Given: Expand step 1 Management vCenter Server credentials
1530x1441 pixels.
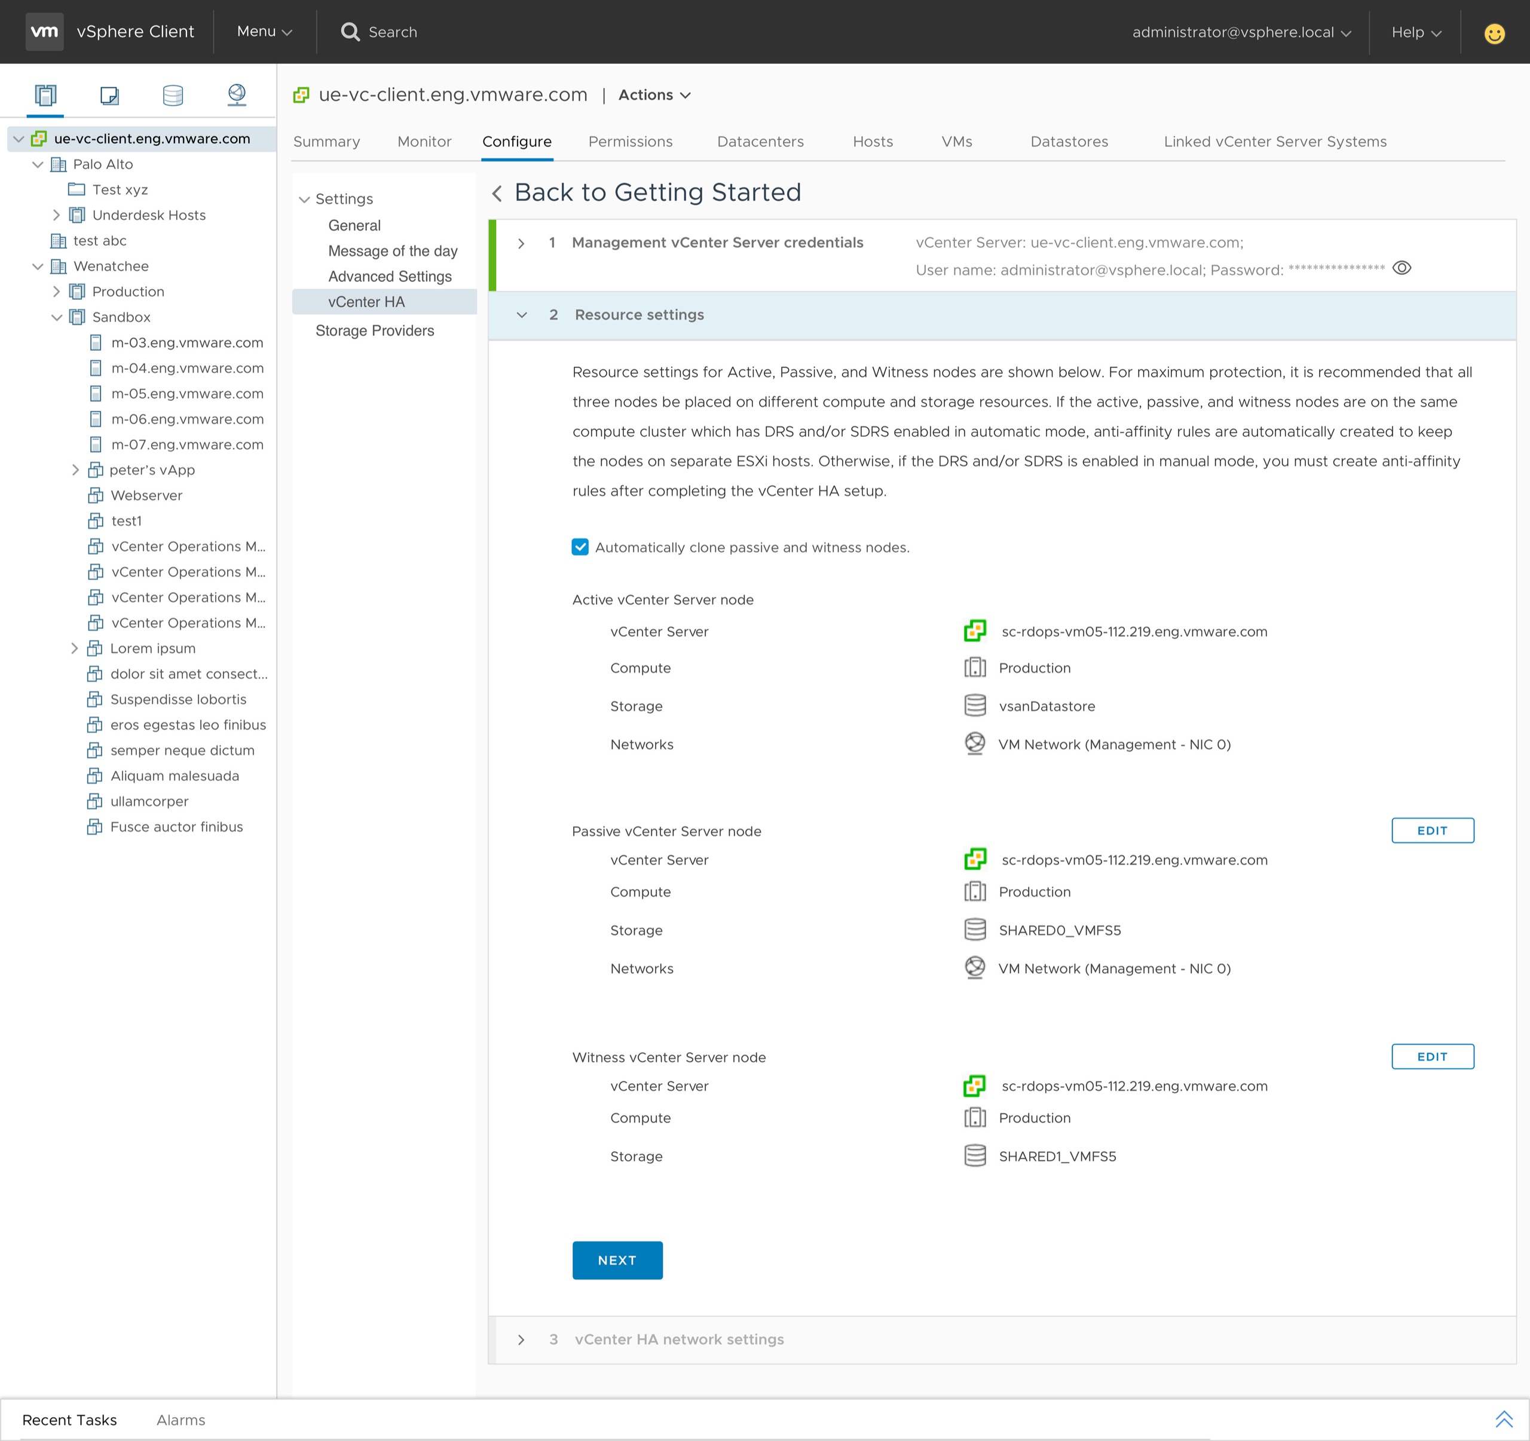Looking at the screenshot, I should tap(521, 243).
